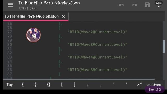Viewport: 167px width, 94px height.
Task: Click the 00:48 recording timer
Action: click(x=158, y=3)
